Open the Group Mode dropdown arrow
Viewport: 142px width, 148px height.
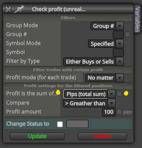[x=120, y=26]
